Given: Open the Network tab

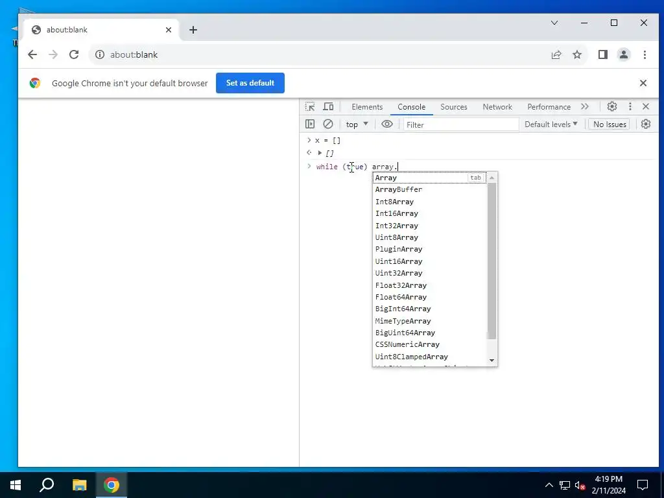Looking at the screenshot, I should 497,107.
